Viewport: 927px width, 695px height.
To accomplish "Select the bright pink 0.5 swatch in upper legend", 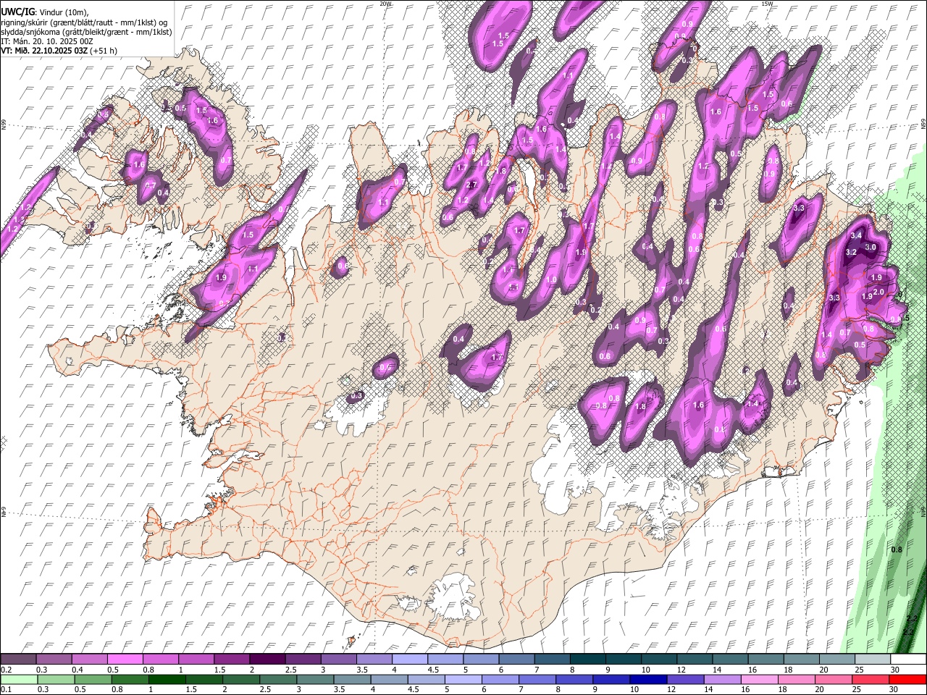I will point(125,659).
